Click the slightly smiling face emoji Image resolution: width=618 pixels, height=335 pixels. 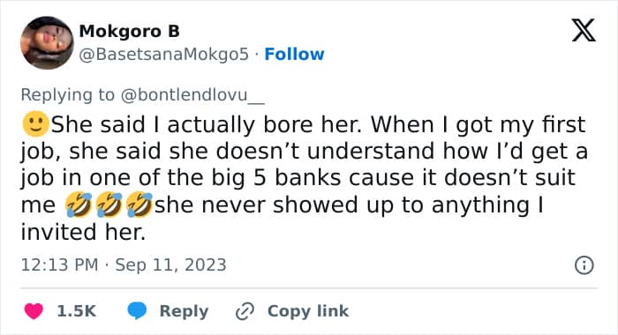(x=35, y=124)
